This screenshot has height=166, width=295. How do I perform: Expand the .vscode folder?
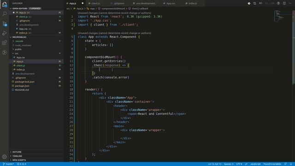(36, 41)
